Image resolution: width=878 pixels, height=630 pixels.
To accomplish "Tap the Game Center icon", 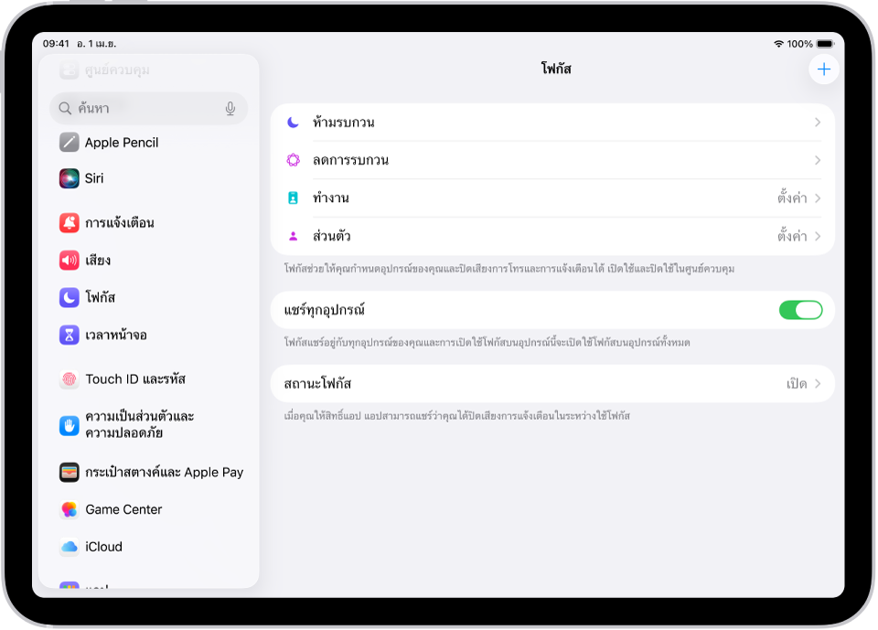I will 70,509.
